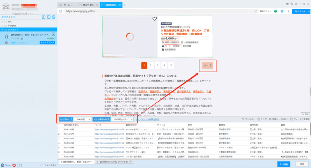This screenshot has width=311, height=168.
Task: Click the blue 起動 start button
Action: (x=284, y=164)
